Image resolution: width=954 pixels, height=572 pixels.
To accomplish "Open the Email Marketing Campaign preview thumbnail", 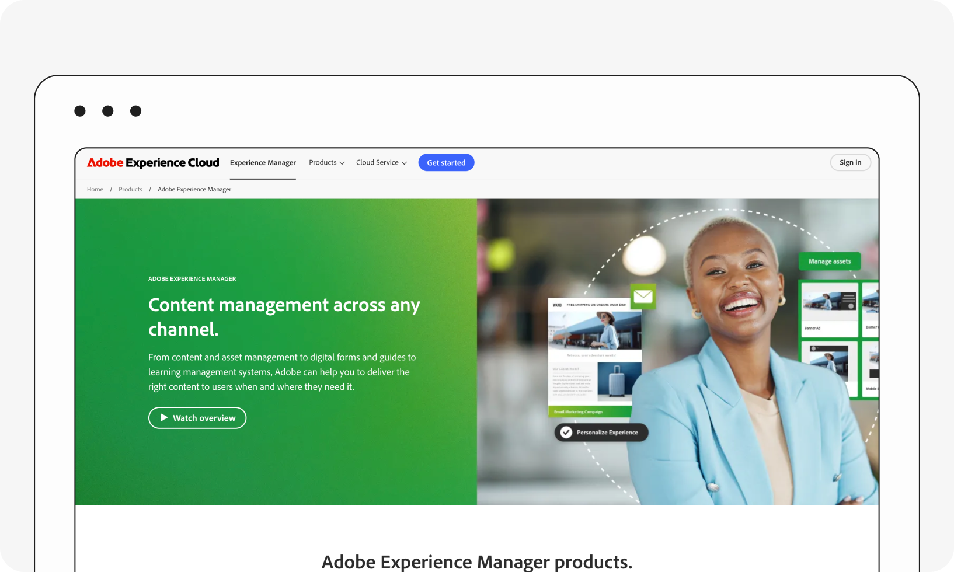I will tap(595, 358).
